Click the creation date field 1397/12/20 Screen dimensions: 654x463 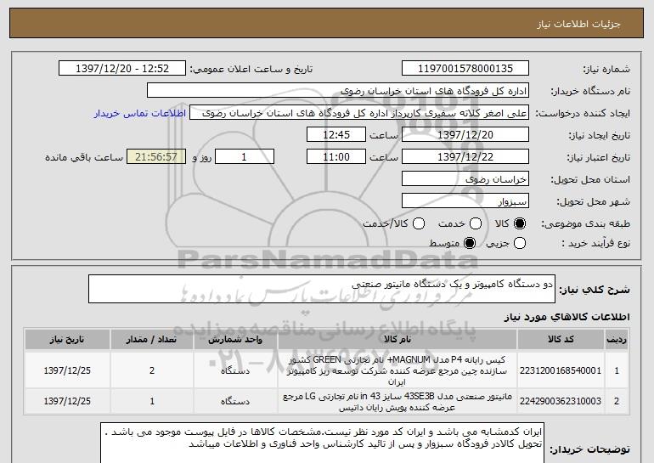(465, 135)
